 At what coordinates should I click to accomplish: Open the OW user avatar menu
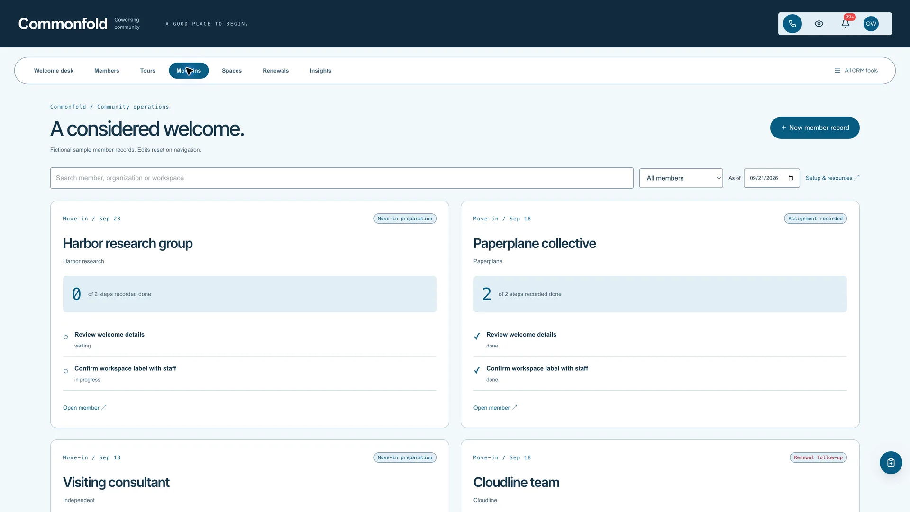pos(871,24)
